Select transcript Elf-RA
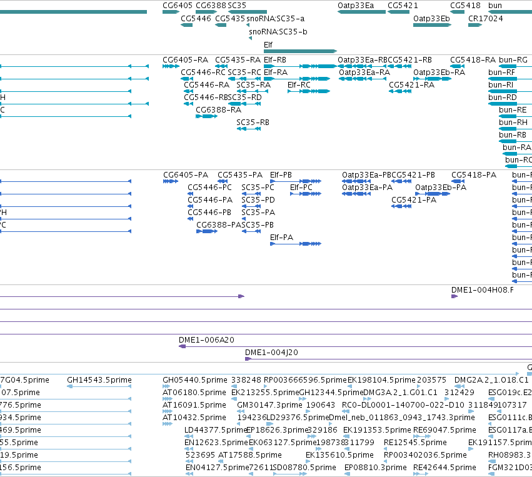Screen dimensions: 532x477 (297, 79)
